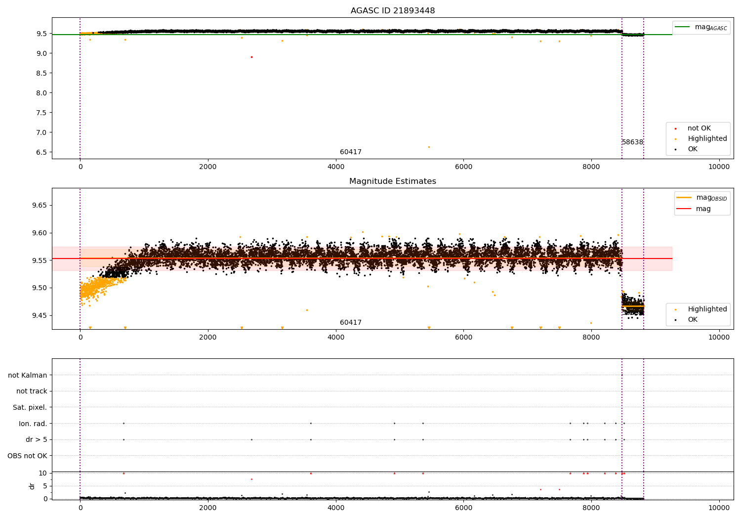Click the '8.5' tick on top plot
The height and width of the screenshot is (519, 741).
click(42, 73)
